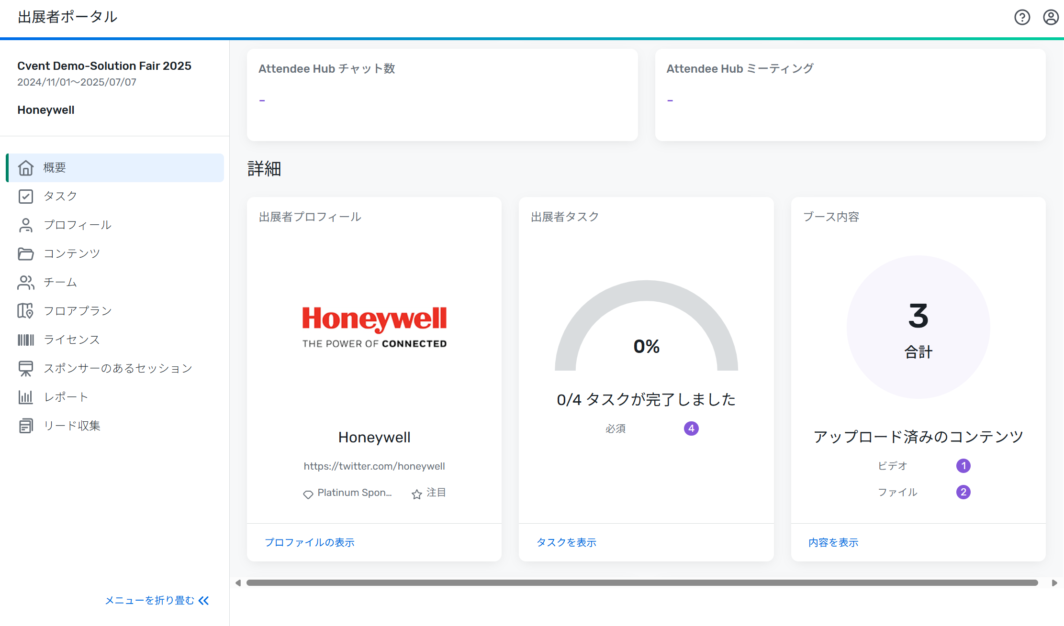Click the date range 2024/11/01～2025/07/07
The image size is (1064, 626).
click(77, 82)
